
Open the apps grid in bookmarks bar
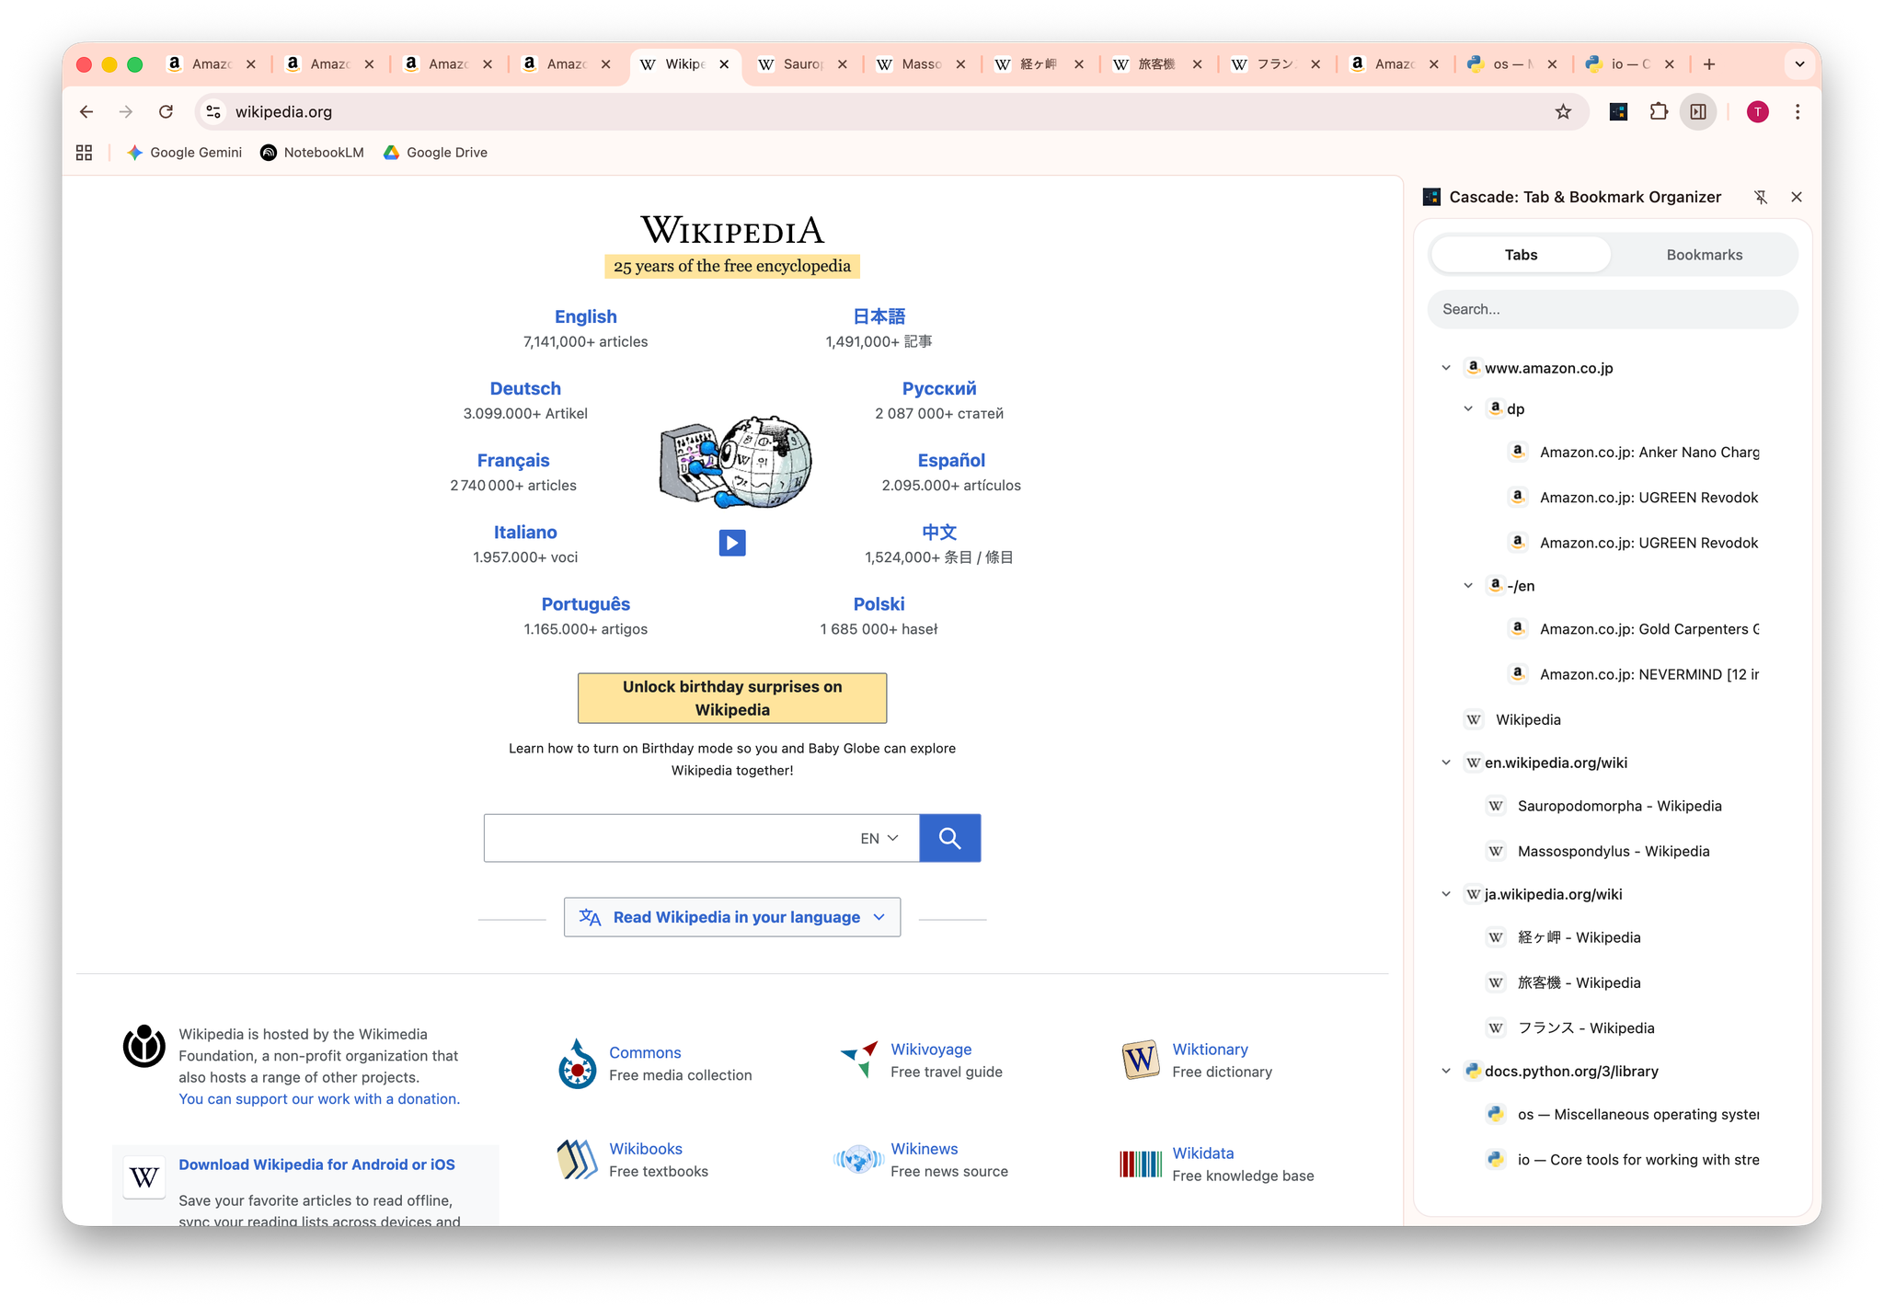point(84,153)
